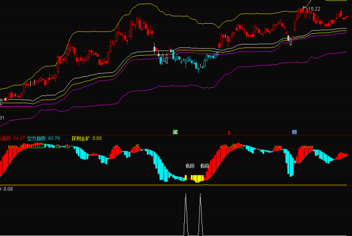Image resolution: width=352 pixels, height=236 pixels.
Task: Click the green outlined boxes on the trend indicator
Action: 36,146
